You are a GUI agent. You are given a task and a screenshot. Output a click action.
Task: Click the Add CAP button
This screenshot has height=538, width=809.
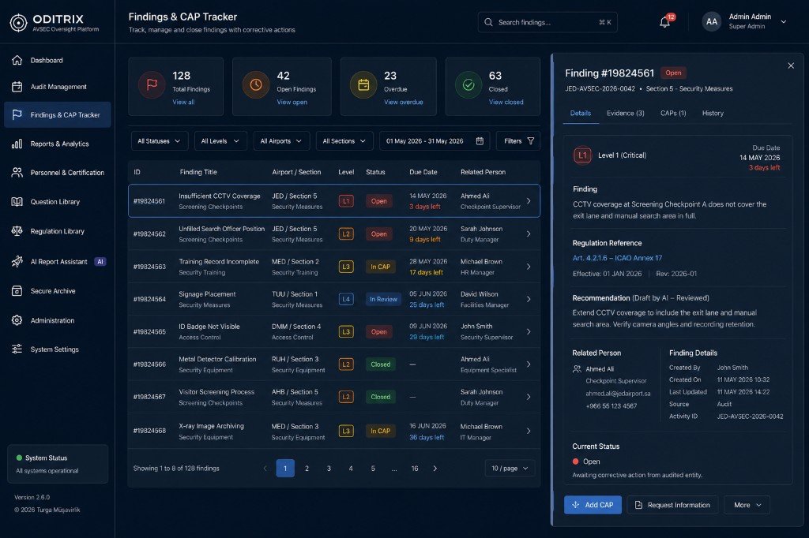point(593,505)
